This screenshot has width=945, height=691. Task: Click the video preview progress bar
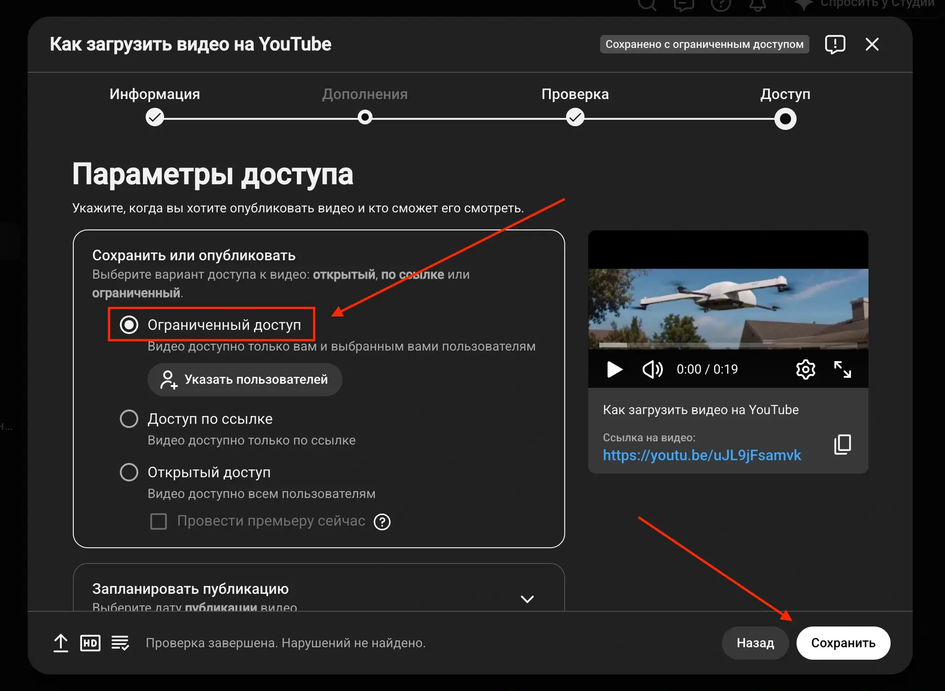(x=728, y=345)
